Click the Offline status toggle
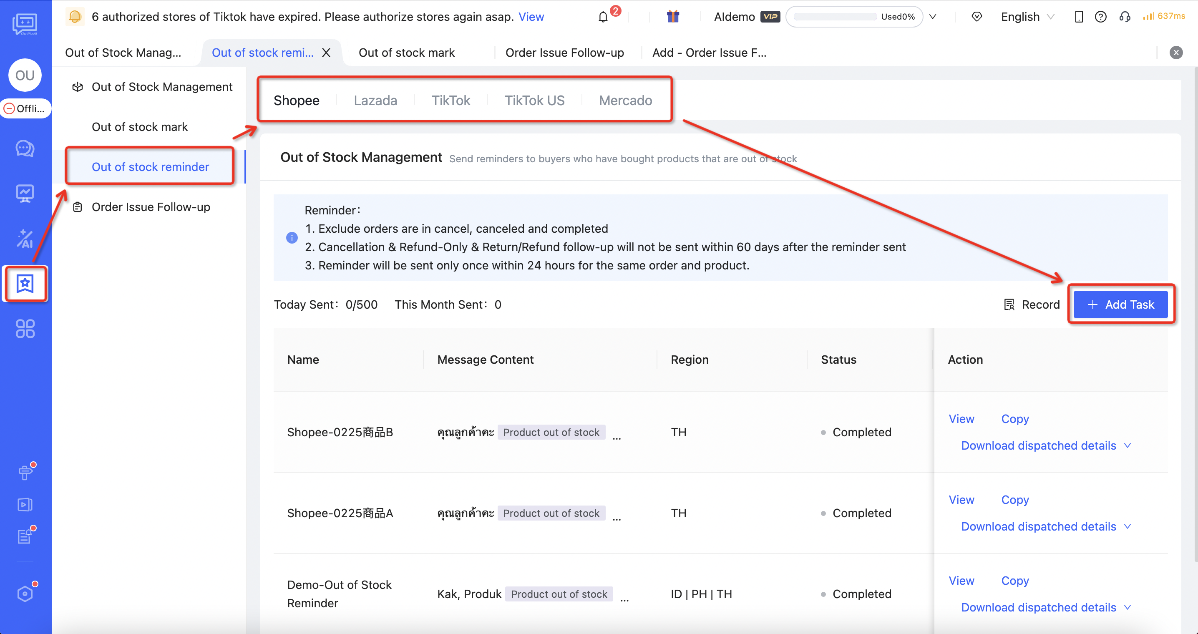Screen dimensions: 1198x634 (25, 108)
